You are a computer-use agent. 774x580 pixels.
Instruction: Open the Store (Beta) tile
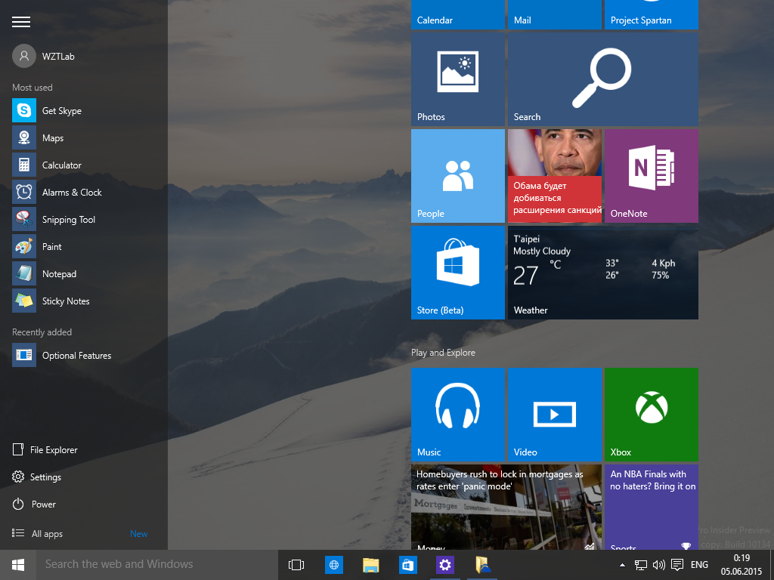458,273
